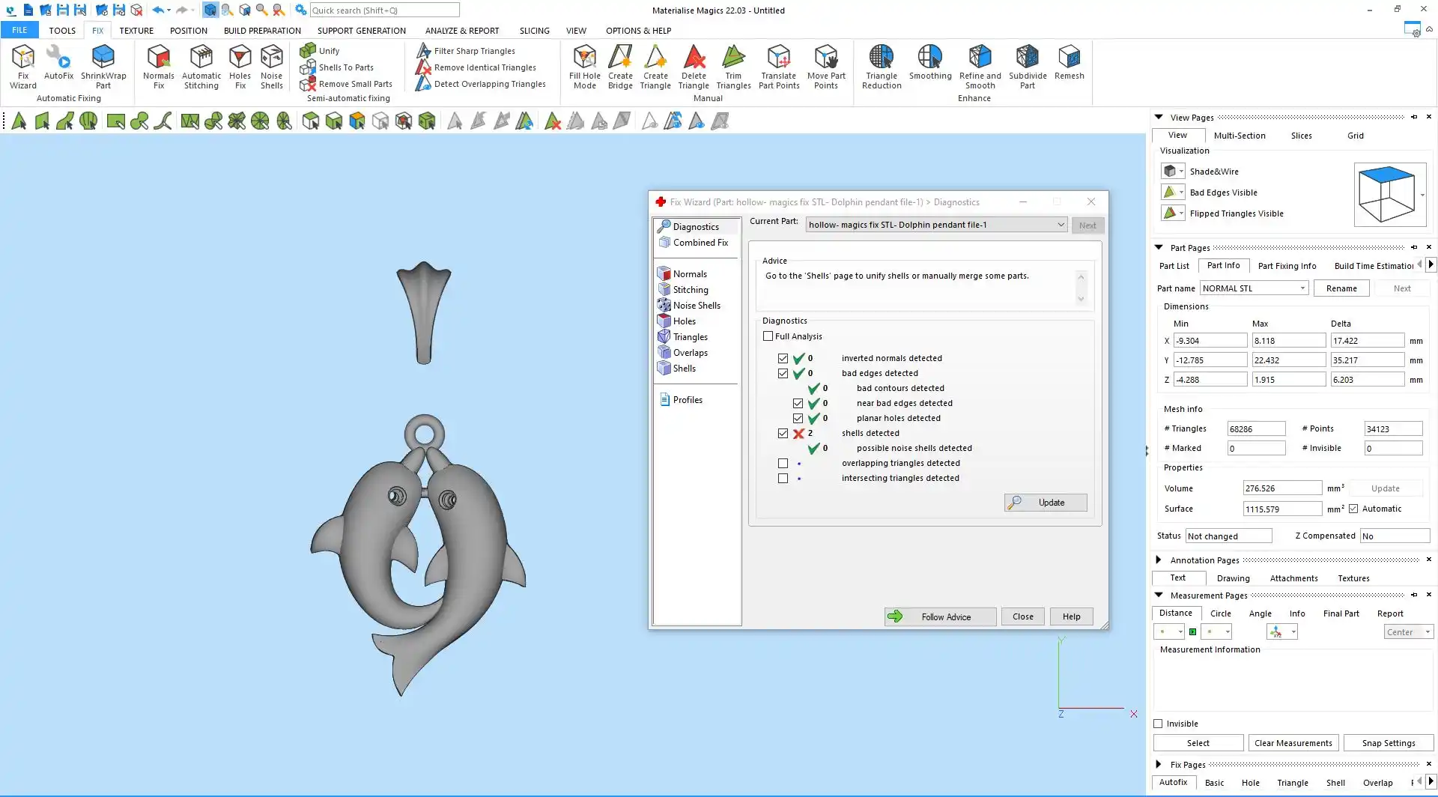Check overlapping triangles detected box
1438x797 pixels.
[x=783, y=464]
